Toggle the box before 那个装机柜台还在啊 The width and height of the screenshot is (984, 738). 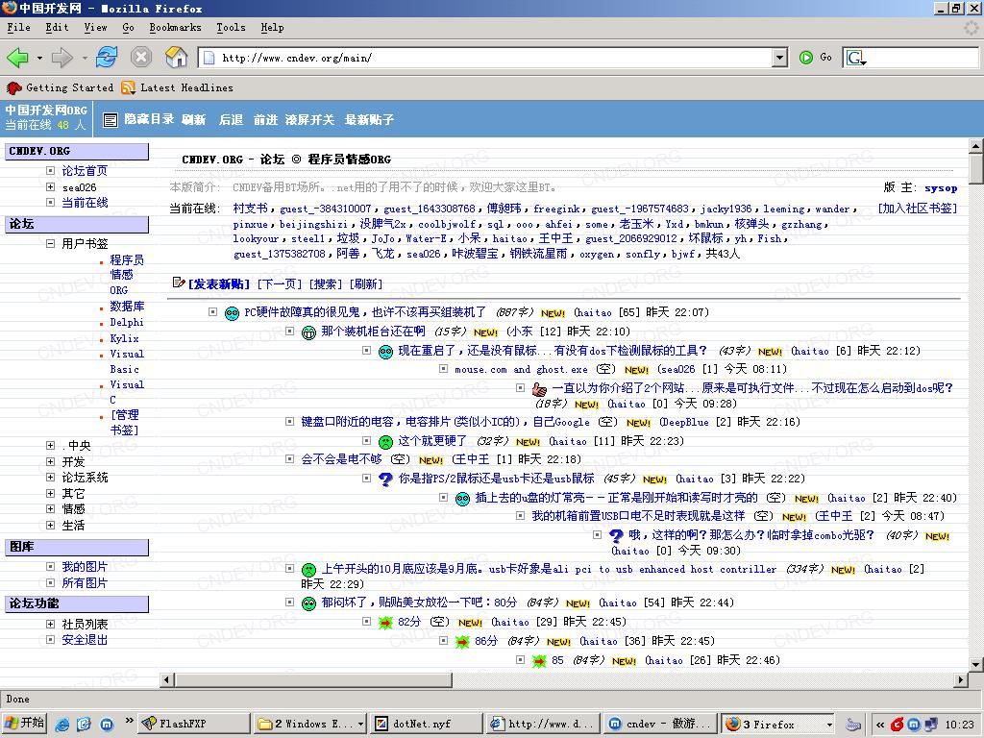(290, 331)
